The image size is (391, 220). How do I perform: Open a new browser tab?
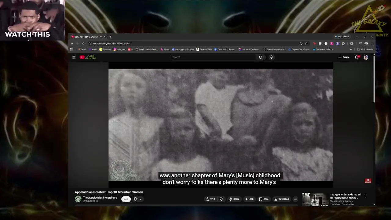(x=110, y=37)
